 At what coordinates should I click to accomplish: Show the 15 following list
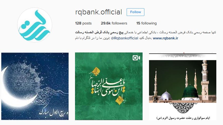pos(146,23)
